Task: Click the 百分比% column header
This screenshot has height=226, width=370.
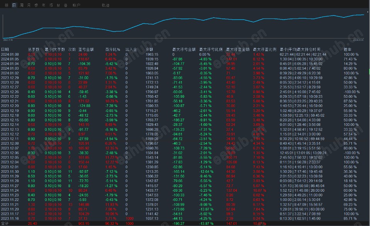Action: [113, 49]
